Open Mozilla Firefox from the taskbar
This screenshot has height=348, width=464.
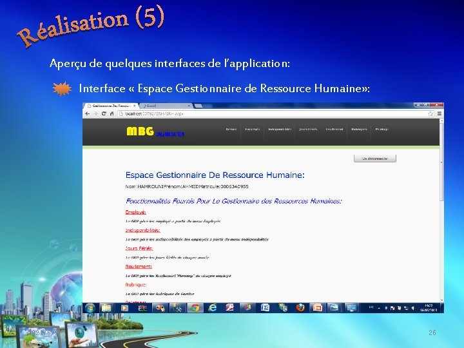coord(300,308)
